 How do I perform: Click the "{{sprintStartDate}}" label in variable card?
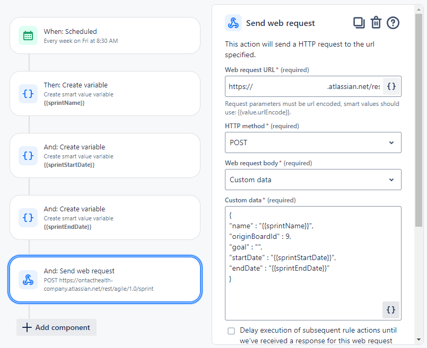pyautogui.click(x=69, y=165)
